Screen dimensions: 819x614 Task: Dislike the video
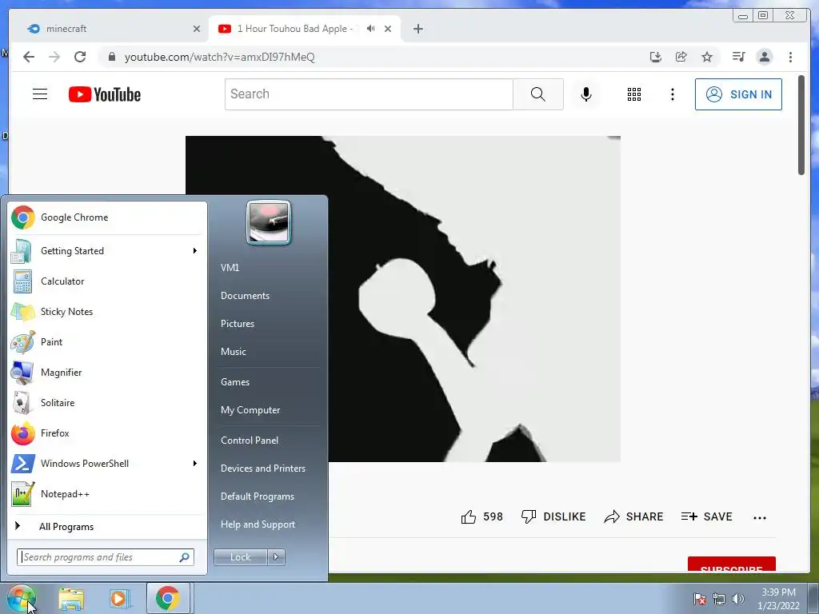[x=553, y=517]
